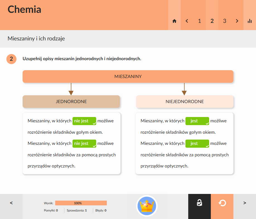Viewport: 256px width, 219px height.
Task: Click the bottom-left previous arrow button
Action: pyautogui.click(x=11, y=203)
